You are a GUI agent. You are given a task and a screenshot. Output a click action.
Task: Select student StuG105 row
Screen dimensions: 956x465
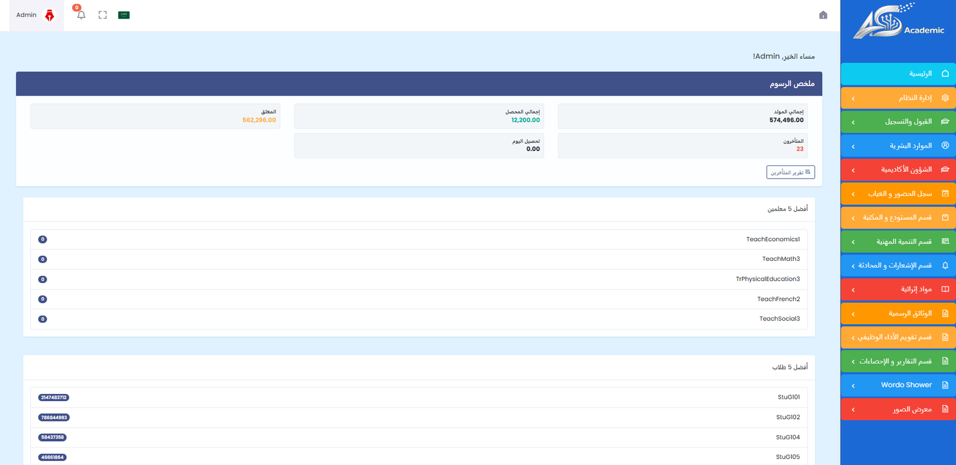click(x=419, y=457)
